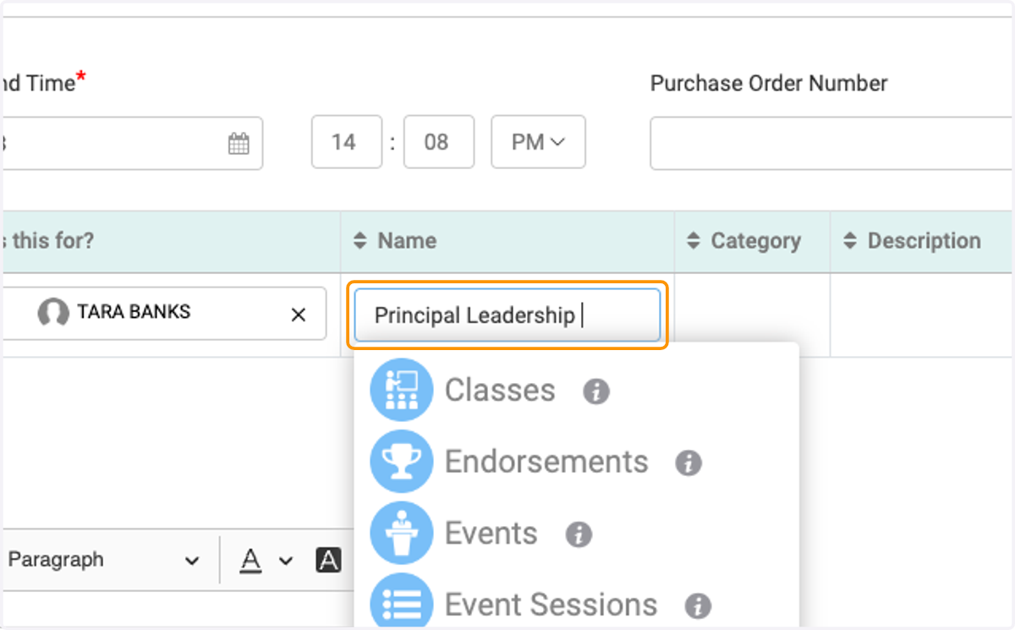Click the Purchase Order Number label
Screen dimensions: 1015x630
[x=769, y=84]
